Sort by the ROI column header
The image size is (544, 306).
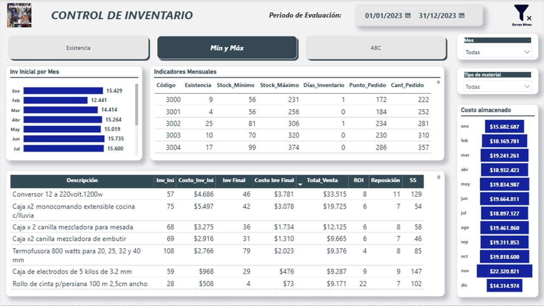pyautogui.click(x=359, y=180)
